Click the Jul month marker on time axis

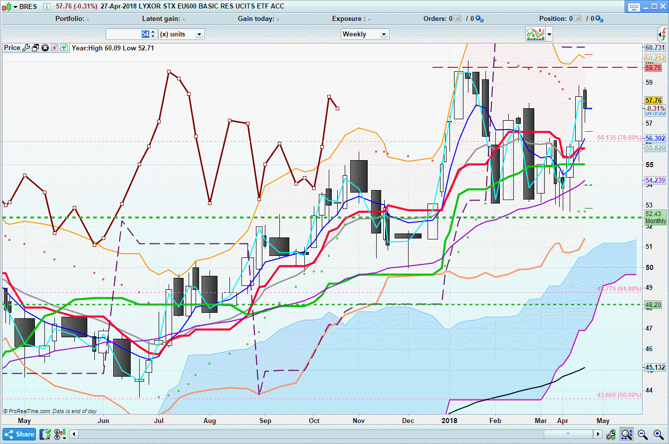(159, 421)
